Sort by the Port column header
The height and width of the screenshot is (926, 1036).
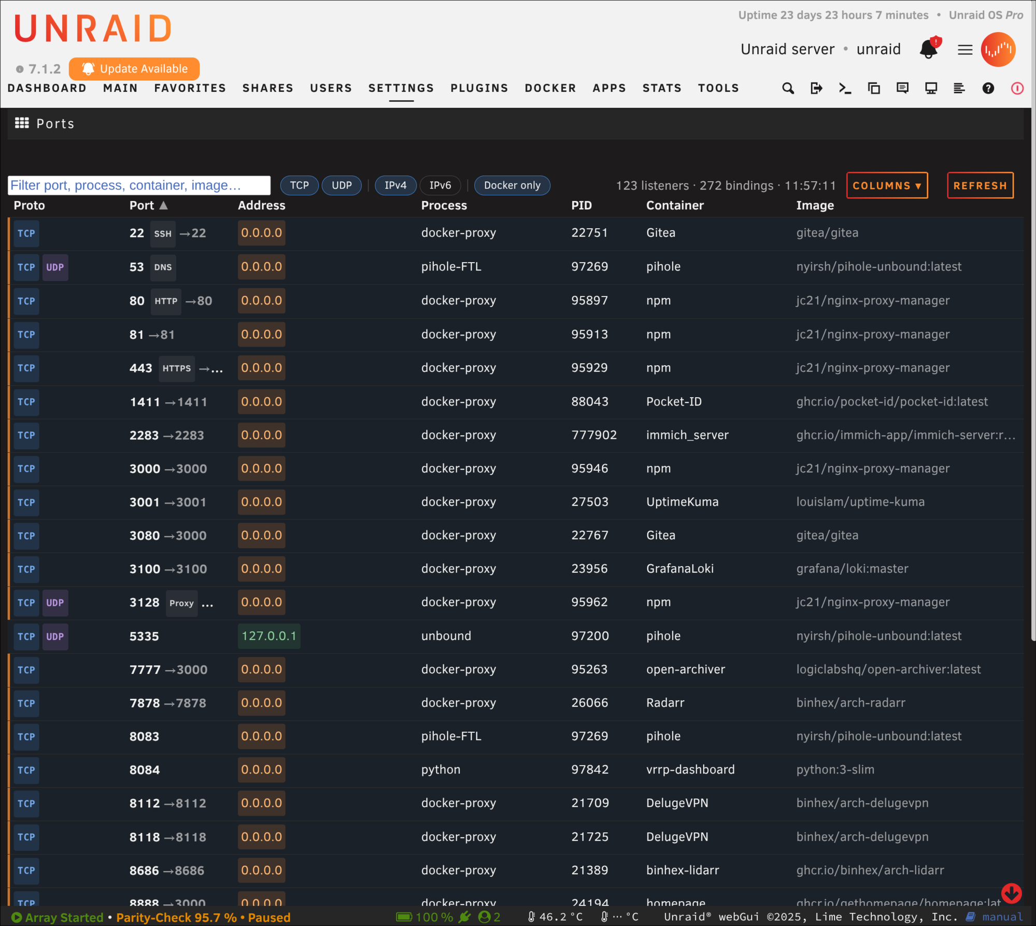click(x=148, y=206)
